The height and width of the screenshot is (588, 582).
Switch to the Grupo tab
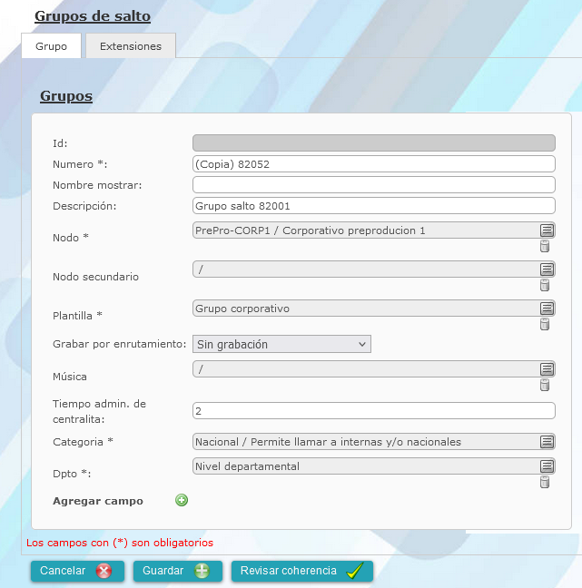(52, 45)
